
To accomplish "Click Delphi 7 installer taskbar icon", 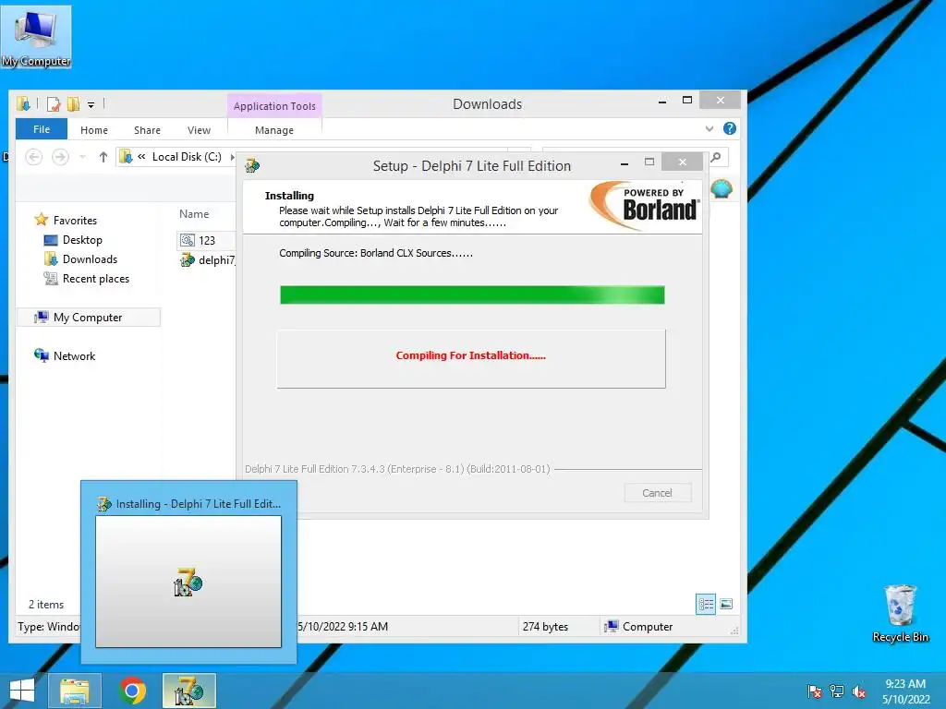I will click(x=188, y=691).
